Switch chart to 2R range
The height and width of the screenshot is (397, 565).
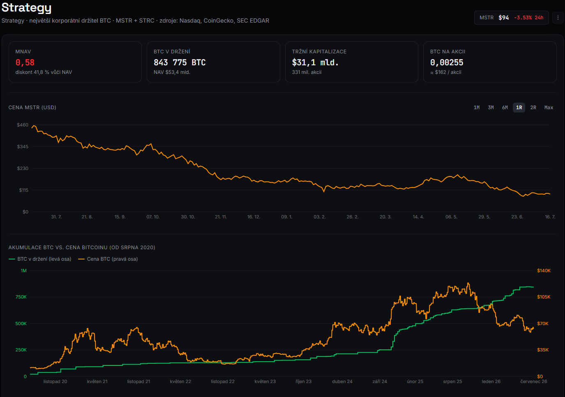533,108
